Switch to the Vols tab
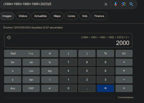144x103 pixels. click(x=85, y=16)
